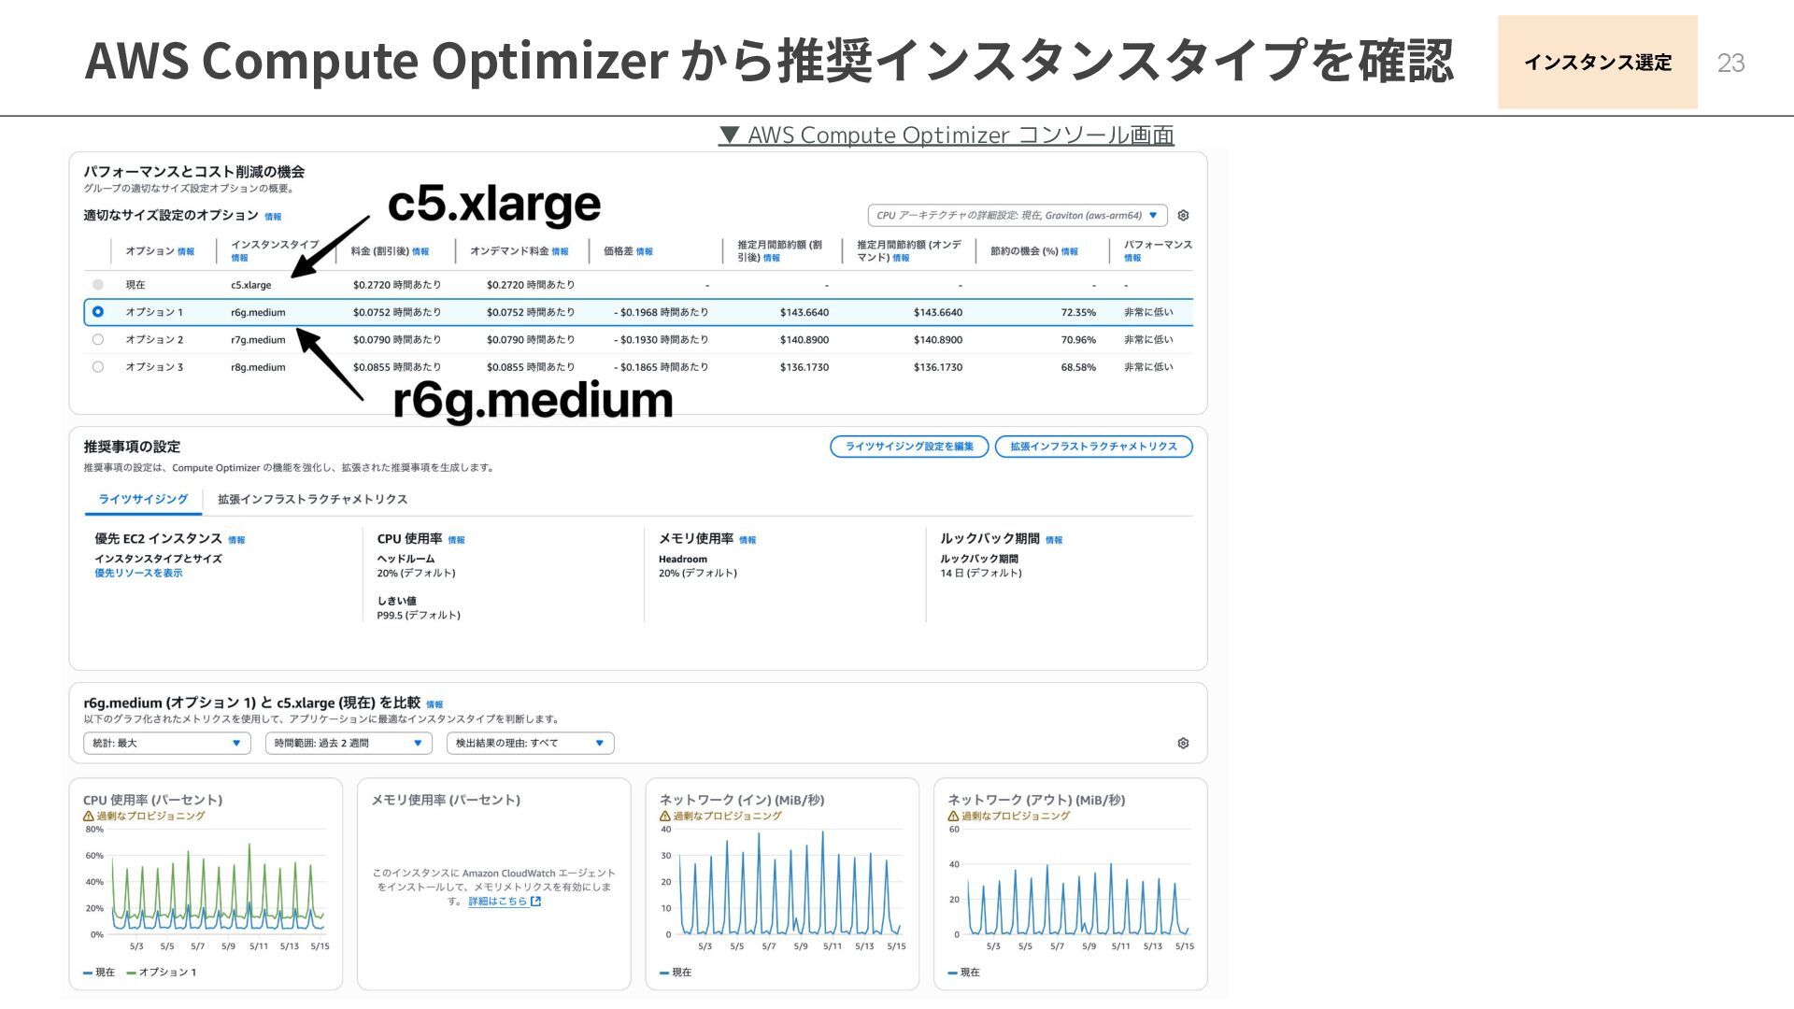This screenshot has height=1009, width=1794.
Task: Click the 72.35% savings opportunity value
Action: [1078, 312]
